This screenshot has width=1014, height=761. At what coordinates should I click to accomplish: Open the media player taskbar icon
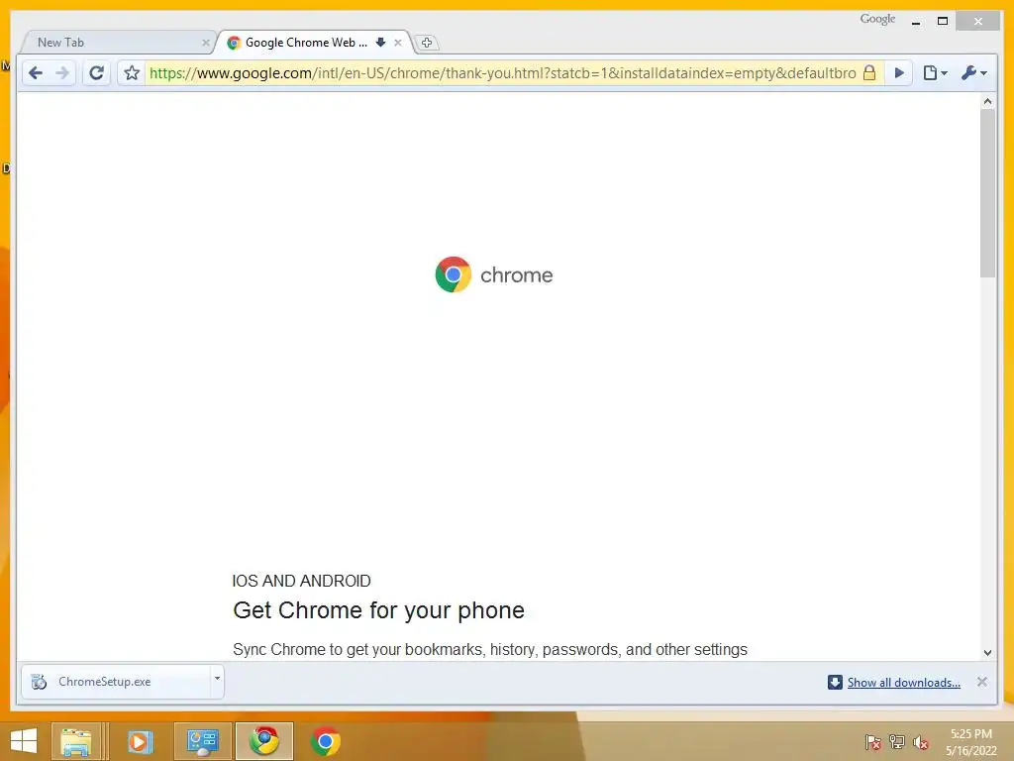(139, 741)
